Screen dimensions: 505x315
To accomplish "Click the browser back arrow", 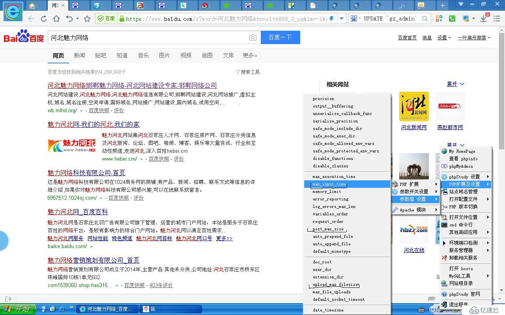I will [x=31, y=19].
